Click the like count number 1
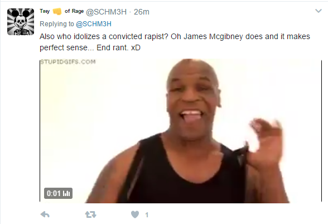This screenshot has height=224, width=328. pyautogui.click(x=147, y=215)
